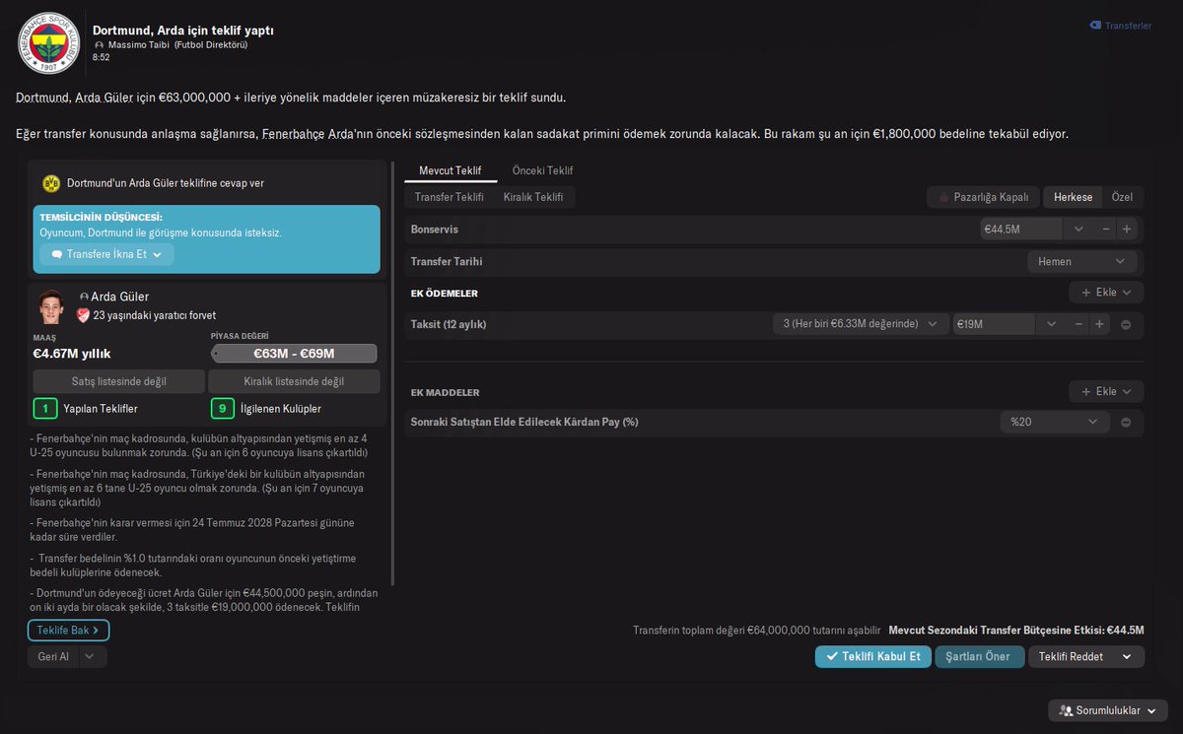This screenshot has width=1183, height=734.
Task: Click the Sonraki Satıştan Elde Edilecek Kârdan Pay label
Action: (524, 423)
